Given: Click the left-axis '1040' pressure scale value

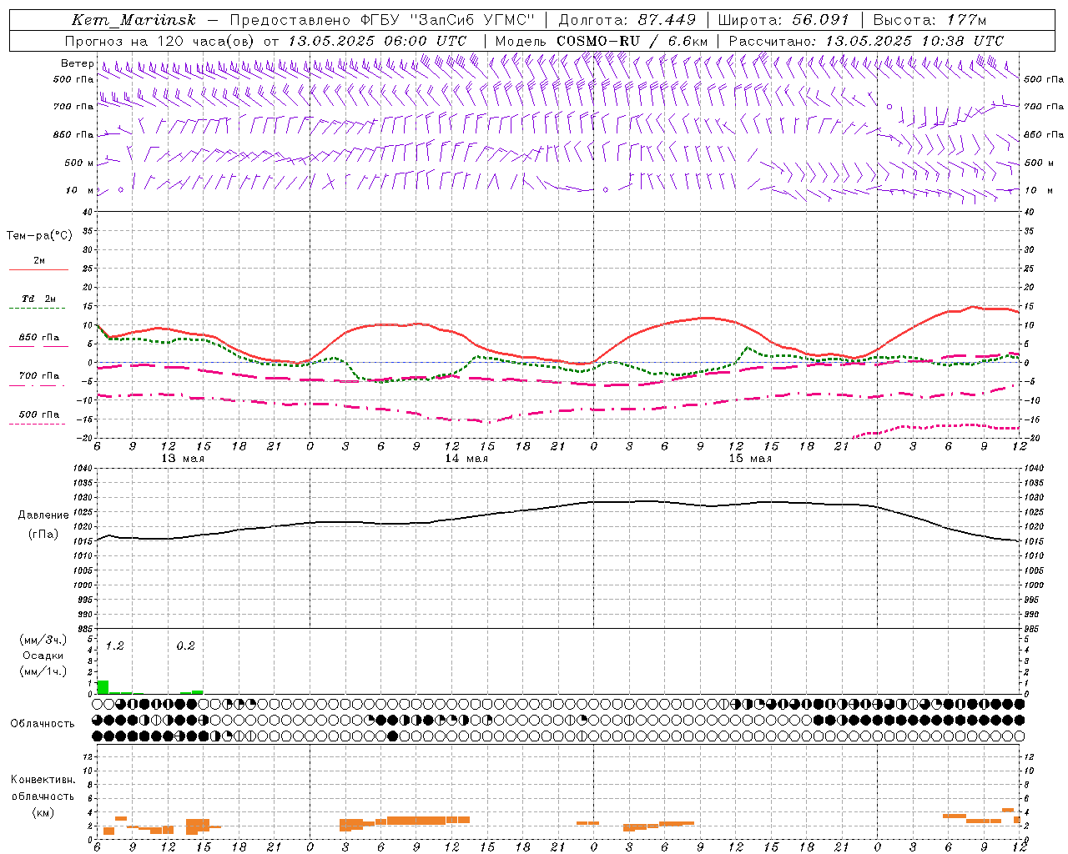Looking at the screenshot, I should 81,469.
